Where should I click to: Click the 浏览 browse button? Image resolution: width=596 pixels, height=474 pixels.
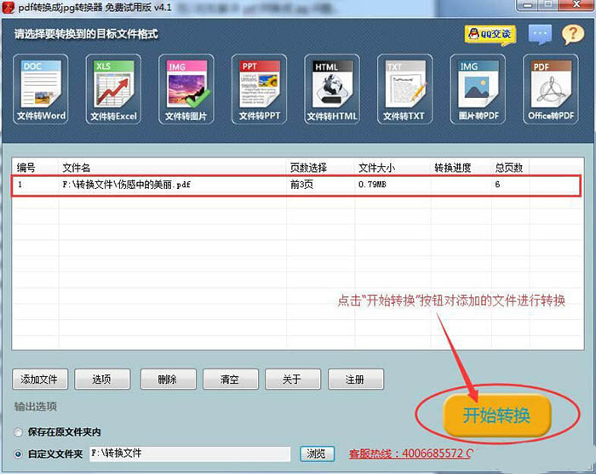317,454
